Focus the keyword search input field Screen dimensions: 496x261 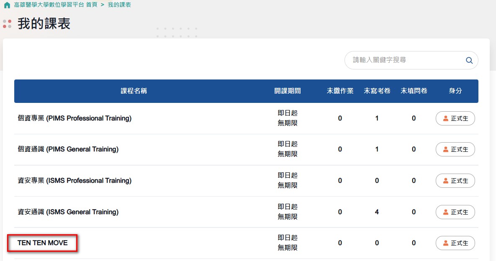[x=411, y=60]
